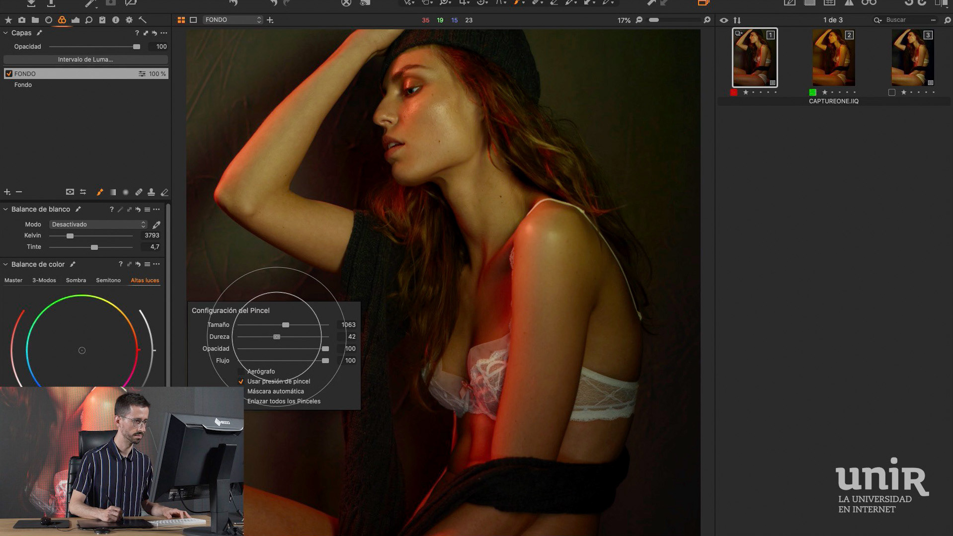Click the Intervalo de Luma button
The height and width of the screenshot is (536, 953).
click(85, 60)
